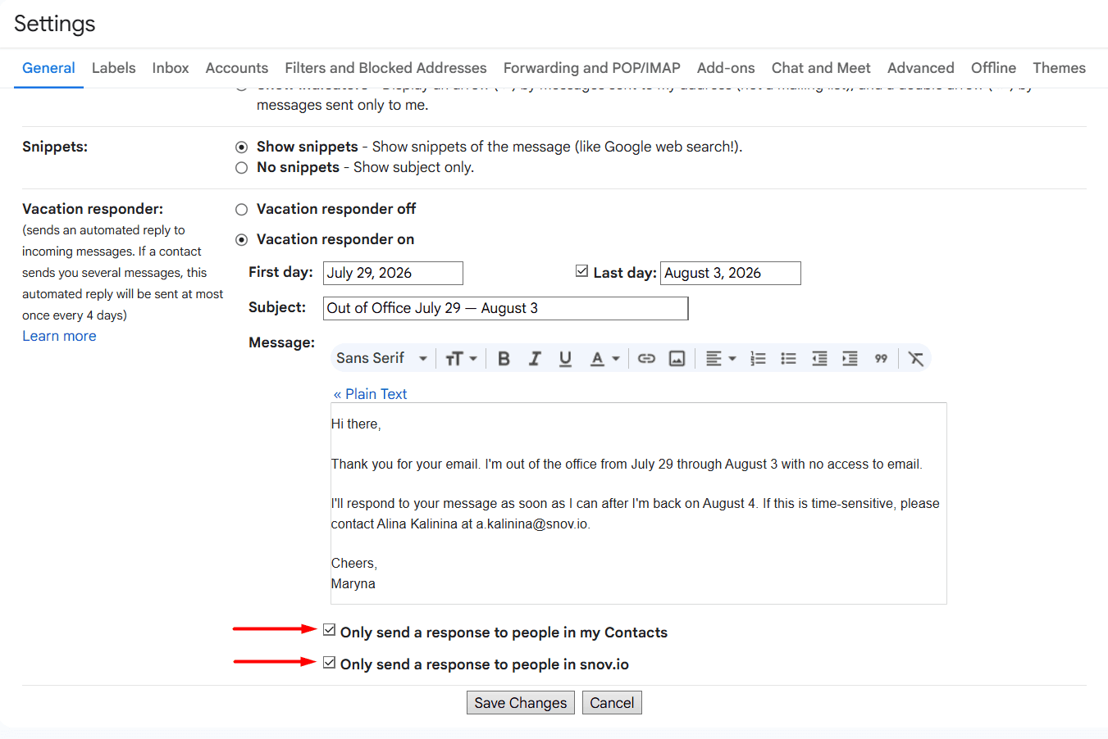This screenshot has height=739, width=1108.
Task: Insert a hyperlink into the message
Action: (646, 359)
